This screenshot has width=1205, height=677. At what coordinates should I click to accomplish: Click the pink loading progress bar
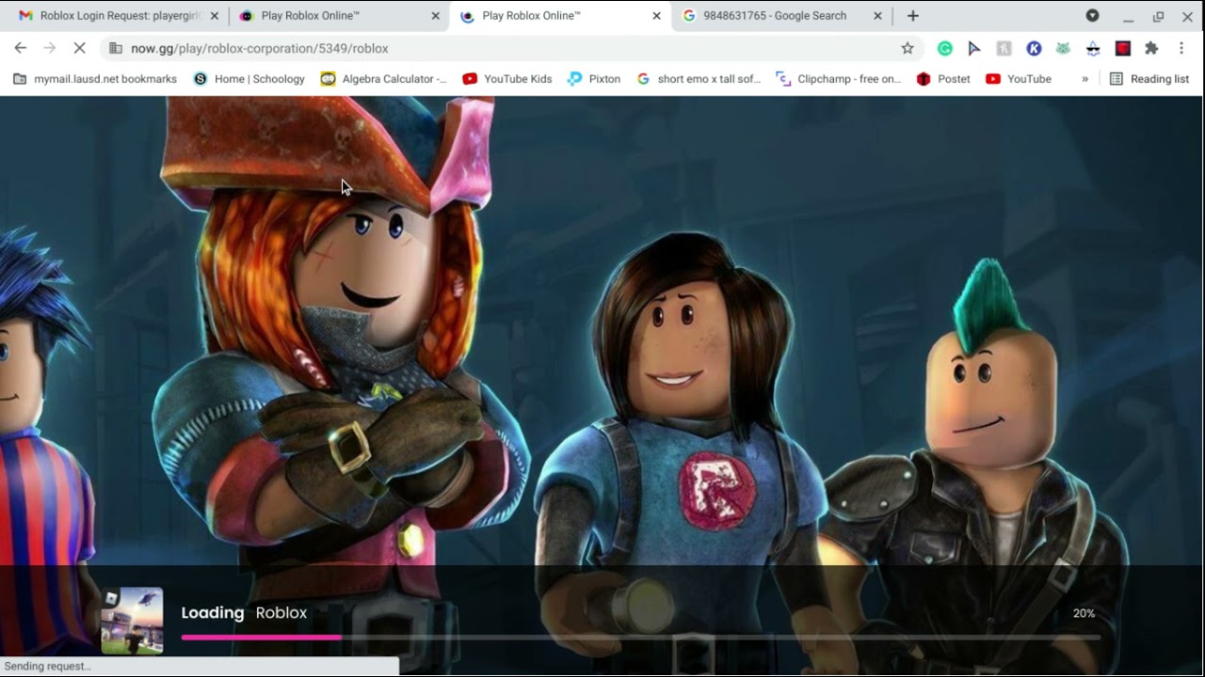(261, 638)
